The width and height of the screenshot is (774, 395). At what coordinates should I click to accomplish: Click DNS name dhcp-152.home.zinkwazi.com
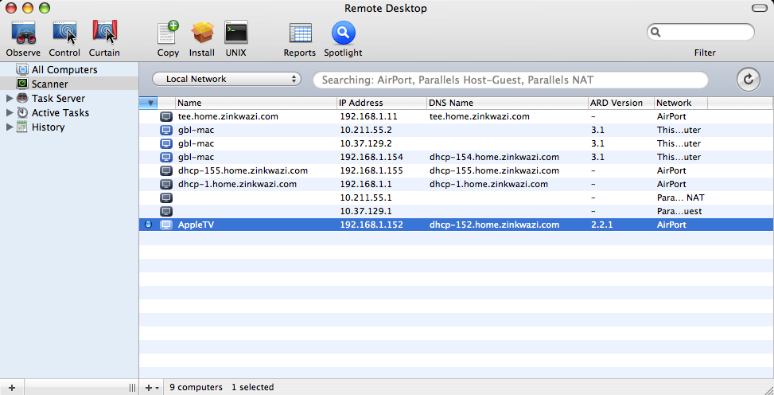pyautogui.click(x=494, y=225)
